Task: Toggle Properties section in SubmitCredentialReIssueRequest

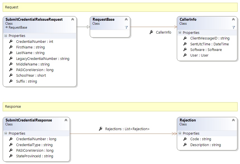Action: point(6,36)
